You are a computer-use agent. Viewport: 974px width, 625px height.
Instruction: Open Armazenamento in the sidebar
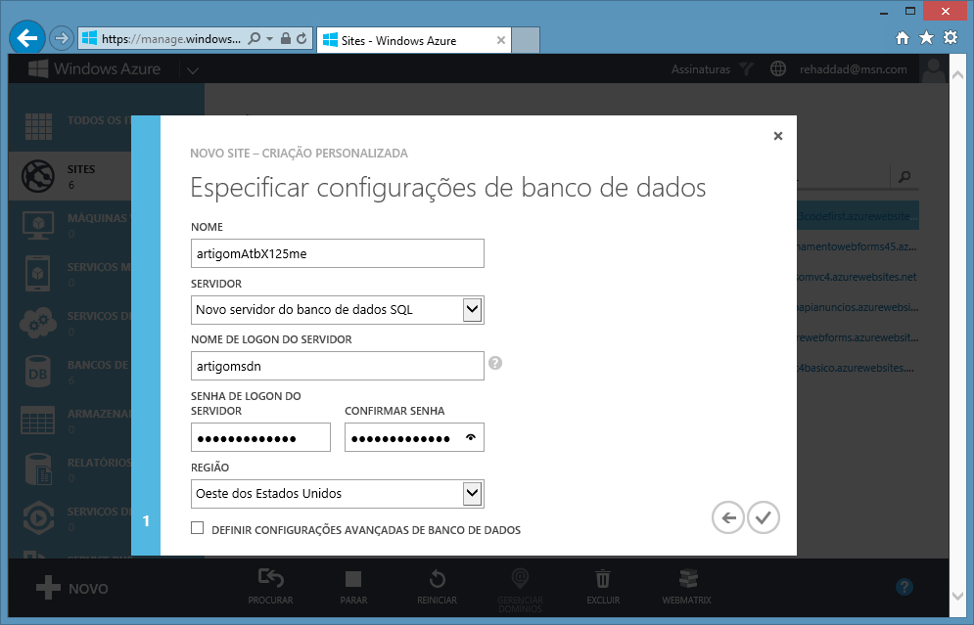(70, 421)
